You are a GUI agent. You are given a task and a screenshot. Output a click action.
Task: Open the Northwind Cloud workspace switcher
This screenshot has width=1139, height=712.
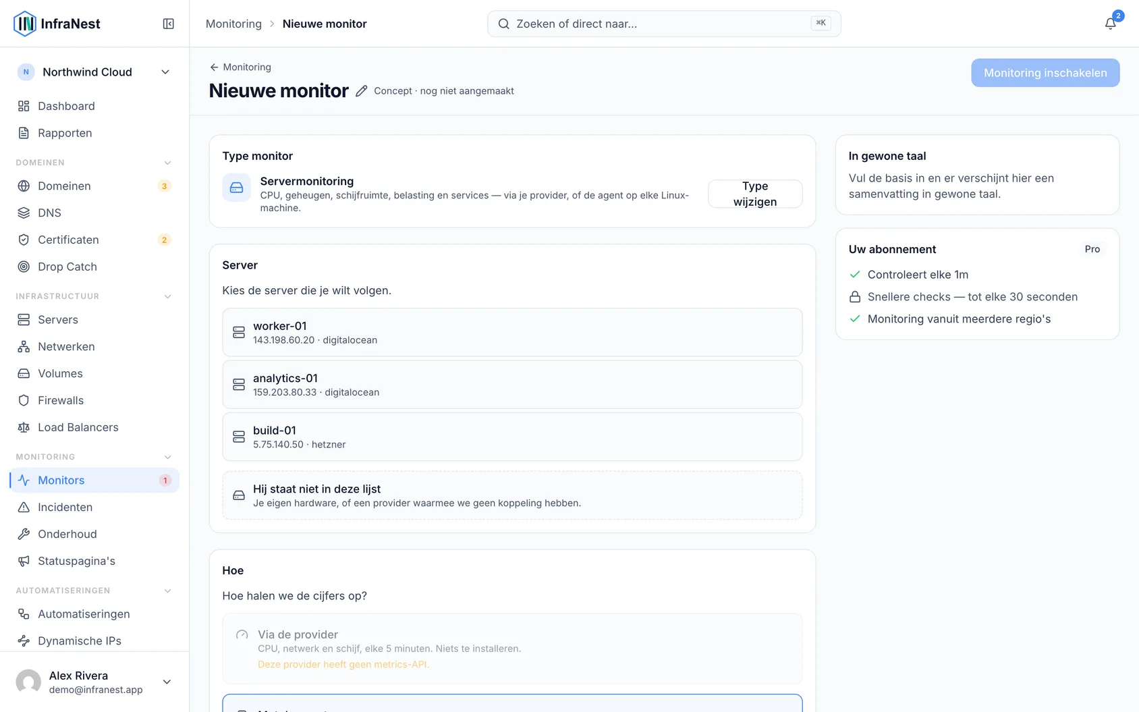94,72
